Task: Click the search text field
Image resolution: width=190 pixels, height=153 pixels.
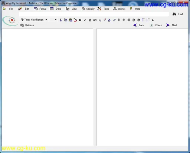Action: coord(94,14)
